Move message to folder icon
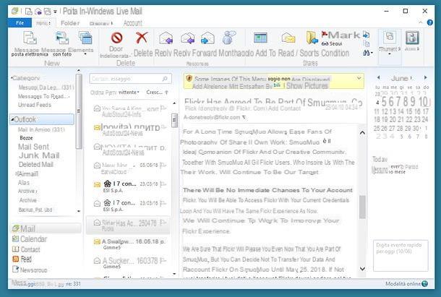The image size is (441, 297). point(312,38)
